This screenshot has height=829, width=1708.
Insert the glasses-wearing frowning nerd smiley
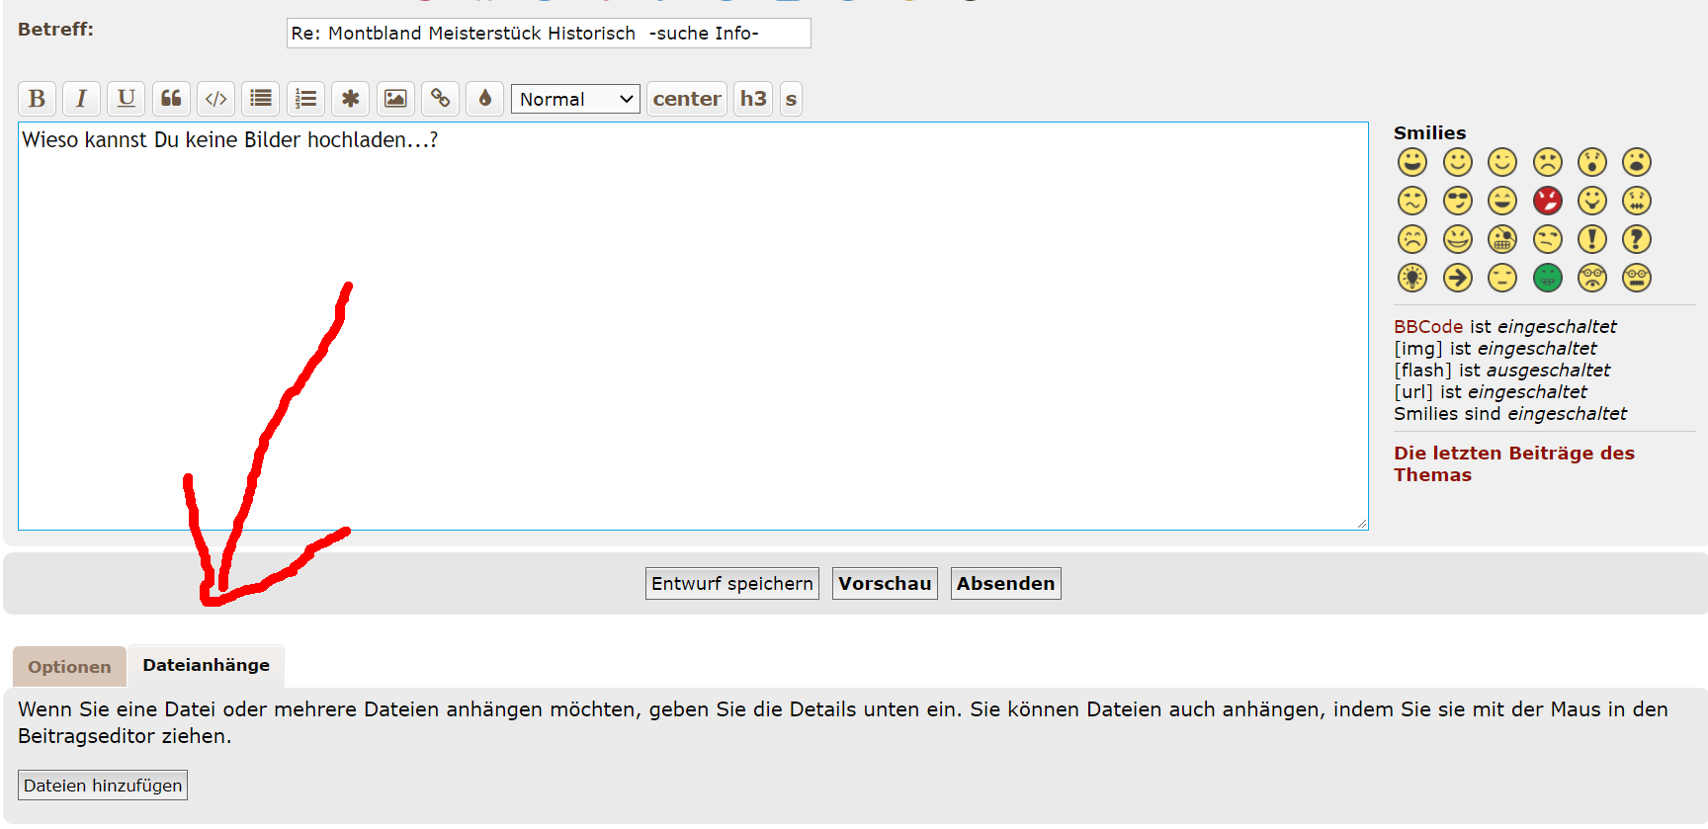[1592, 278]
